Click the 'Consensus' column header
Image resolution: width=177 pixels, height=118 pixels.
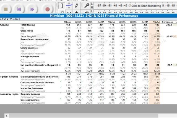click(167, 22)
